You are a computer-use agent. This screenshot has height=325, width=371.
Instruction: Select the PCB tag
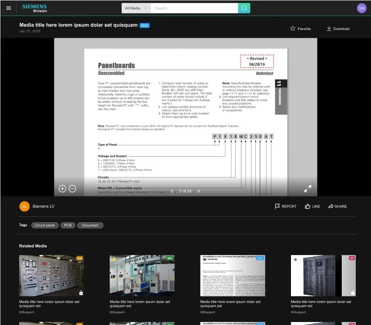pyautogui.click(x=68, y=225)
